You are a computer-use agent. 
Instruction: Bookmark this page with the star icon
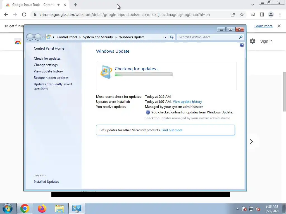242,14
